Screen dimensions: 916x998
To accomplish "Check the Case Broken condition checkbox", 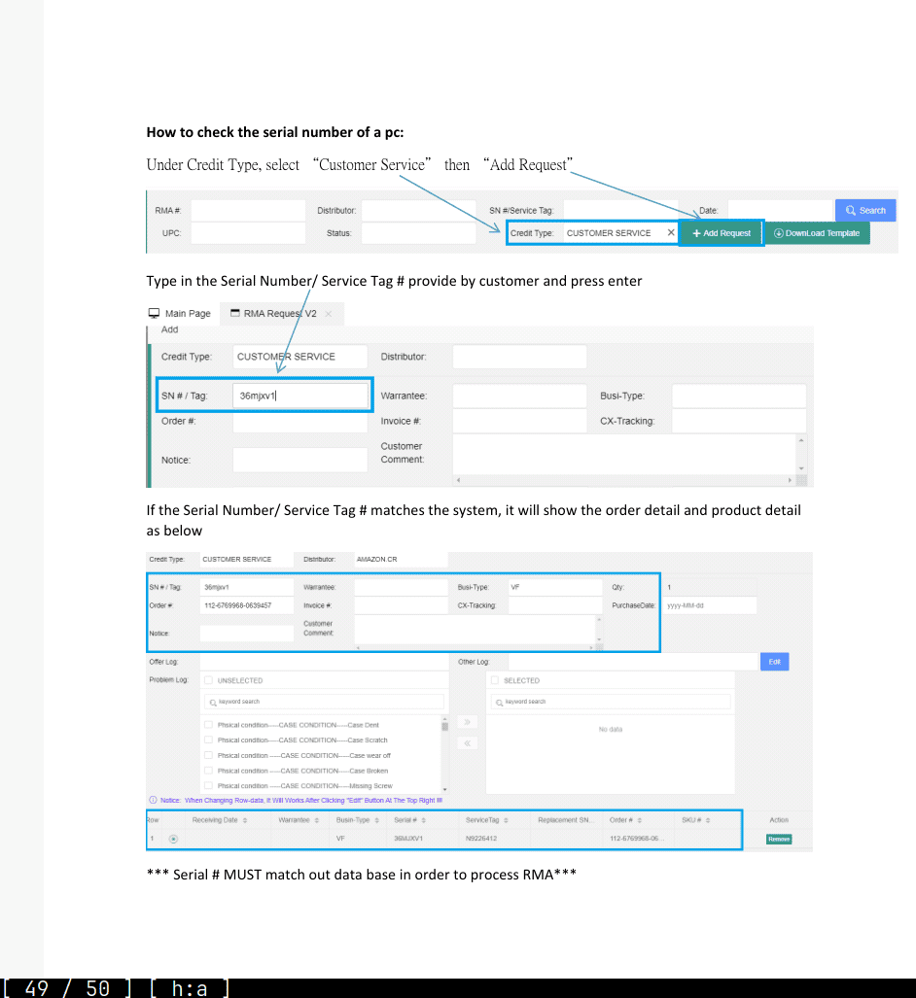I will (x=208, y=771).
